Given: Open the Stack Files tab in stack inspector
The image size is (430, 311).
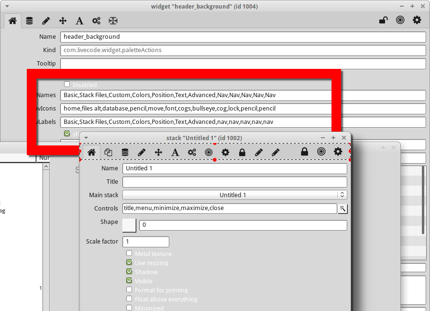Looking at the screenshot, I should [x=108, y=152].
